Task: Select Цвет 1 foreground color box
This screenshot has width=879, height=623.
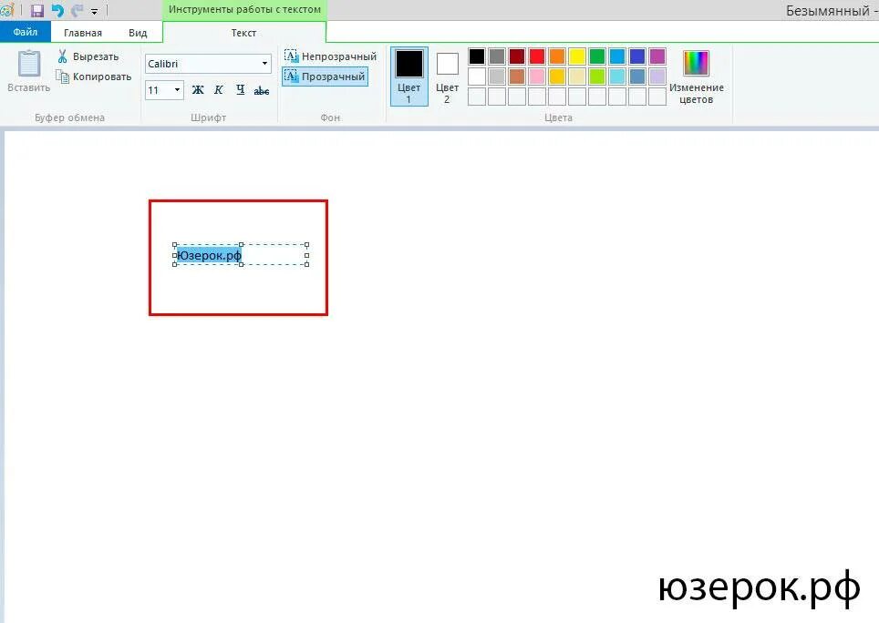Action: (x=409, y=77)
